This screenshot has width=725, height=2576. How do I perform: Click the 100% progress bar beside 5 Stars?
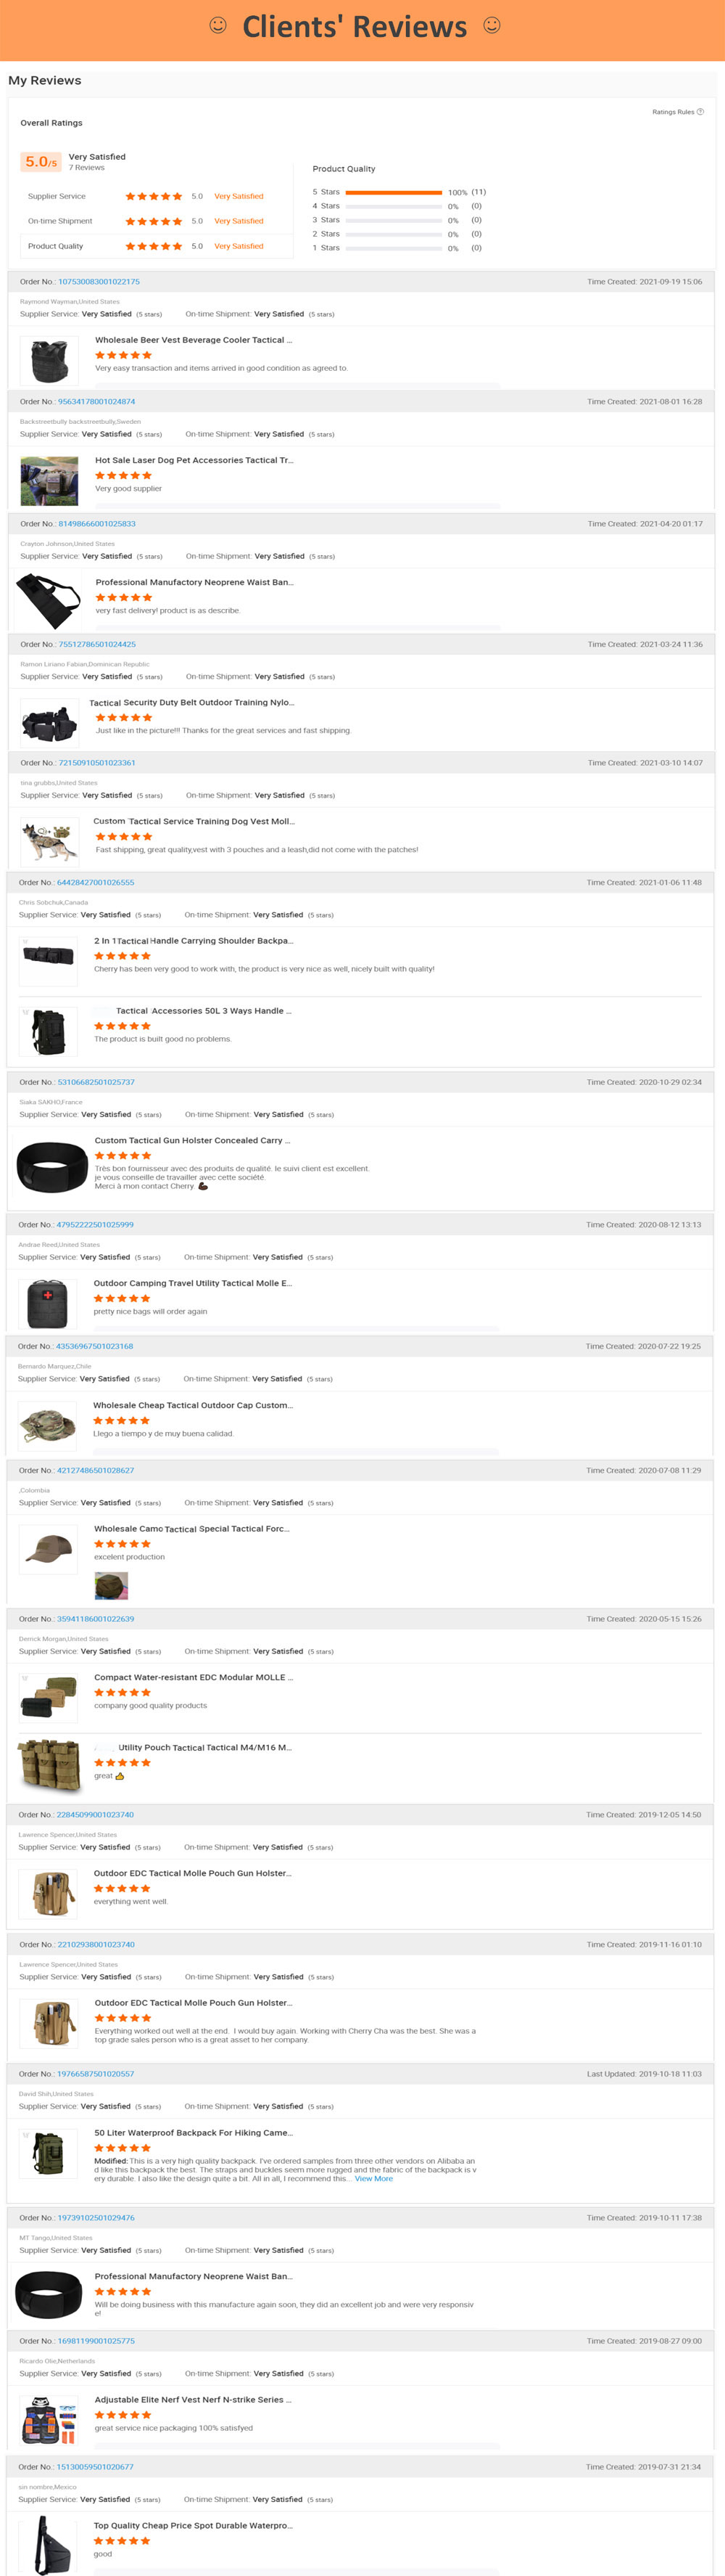click(x=394, y=191)
